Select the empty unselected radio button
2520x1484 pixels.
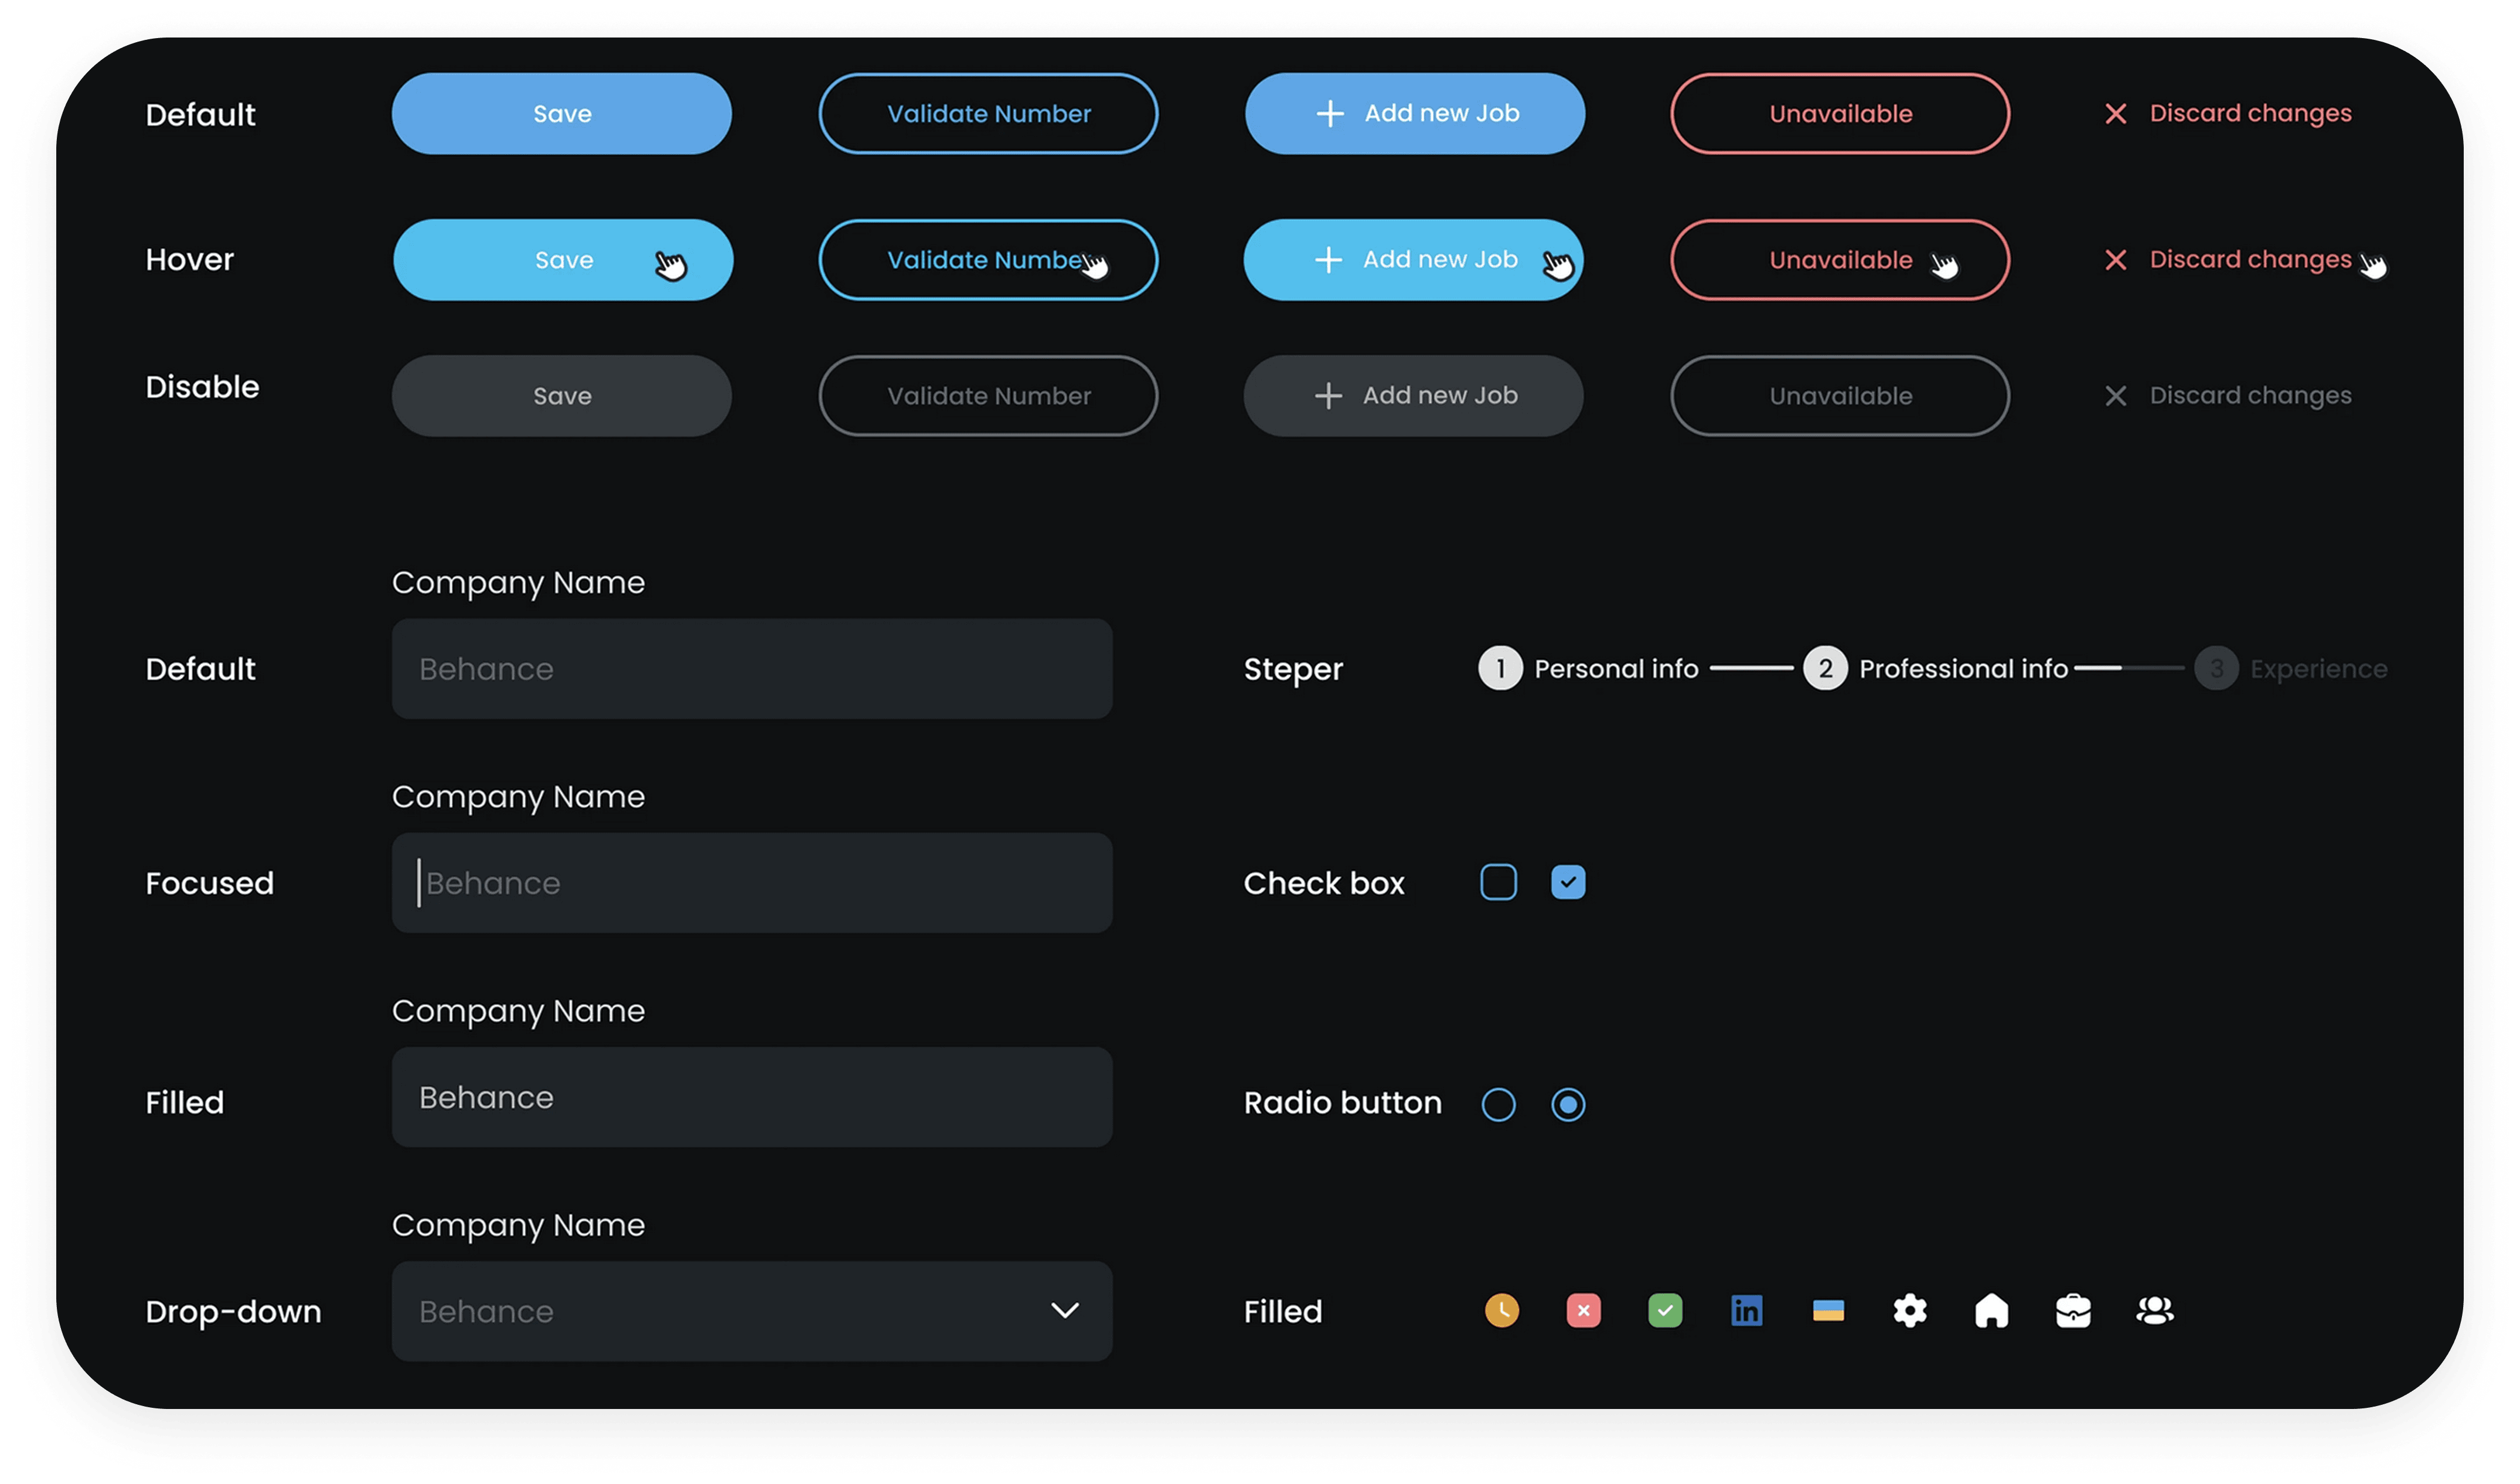coord(1498,1104)
